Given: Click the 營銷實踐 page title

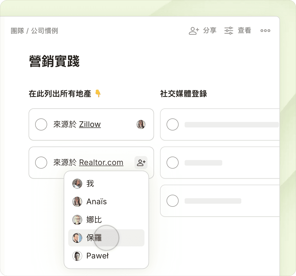Looking at the screenshot, I should click(54, 61).
